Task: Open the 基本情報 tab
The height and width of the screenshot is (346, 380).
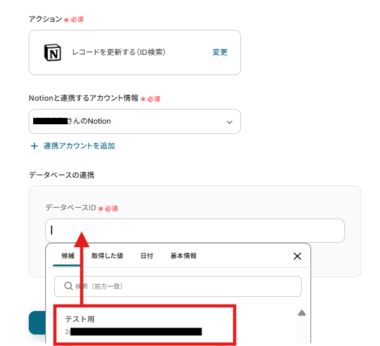Action: click(x=184, y=256)
